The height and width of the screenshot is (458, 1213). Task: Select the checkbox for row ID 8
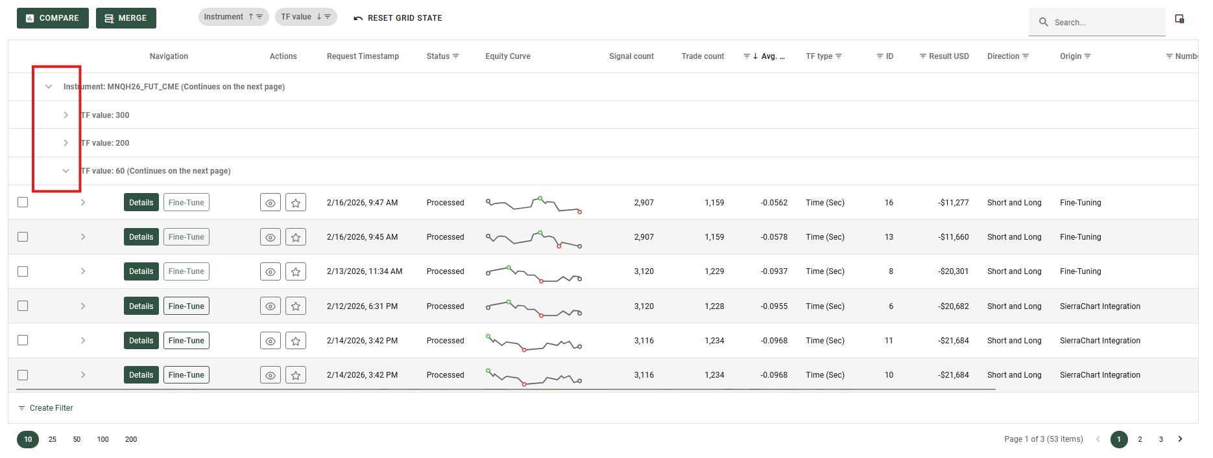point(23,271)
